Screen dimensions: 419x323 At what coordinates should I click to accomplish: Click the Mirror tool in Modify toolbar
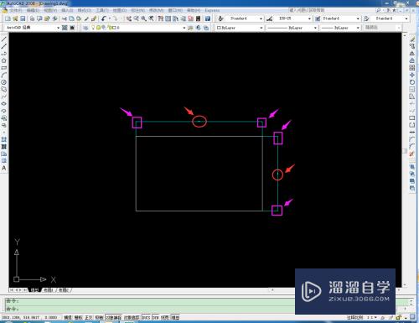pos(412,54)
